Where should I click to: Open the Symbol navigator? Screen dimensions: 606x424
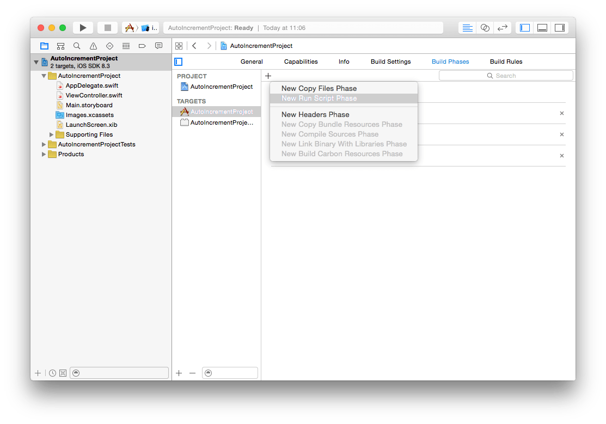click(60, 46)
